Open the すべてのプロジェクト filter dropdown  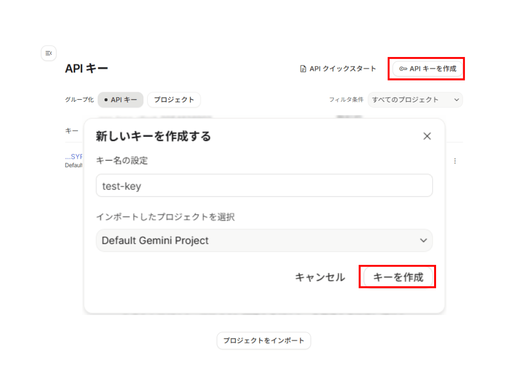coord(415,100)
